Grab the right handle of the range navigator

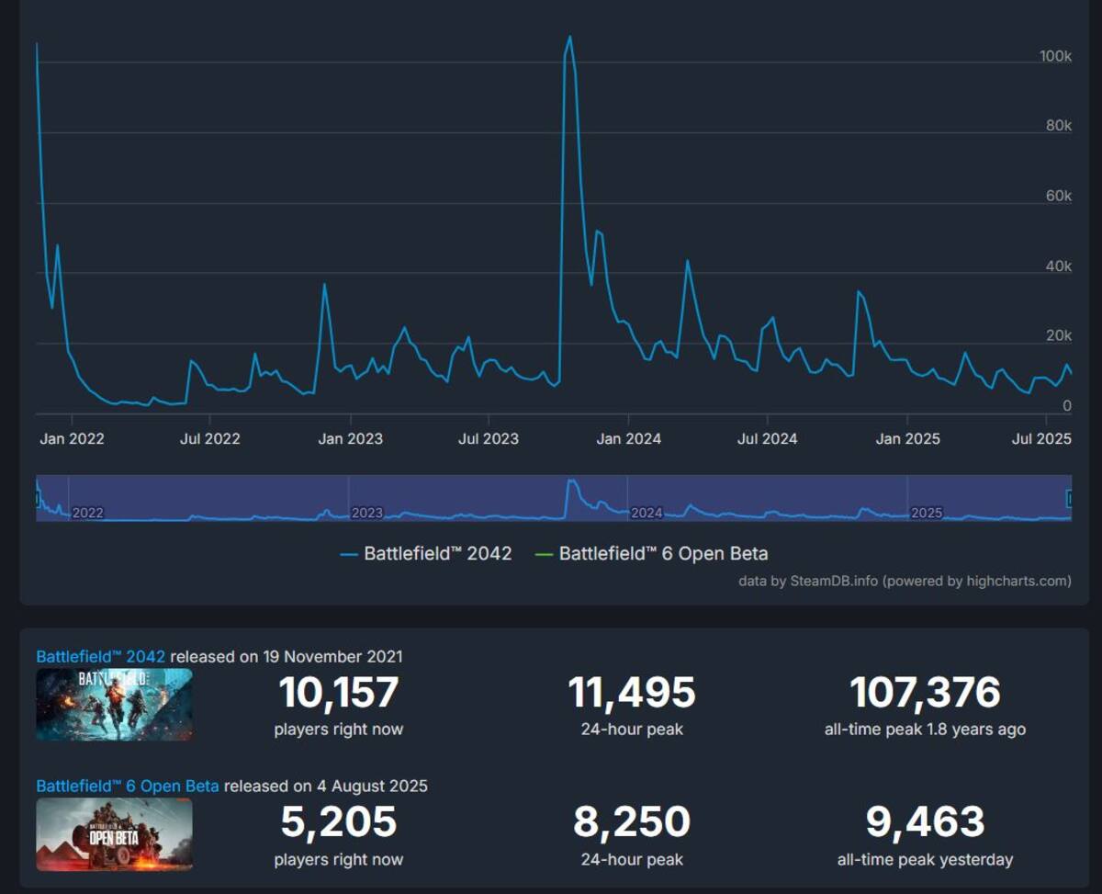coord(1070,498)
